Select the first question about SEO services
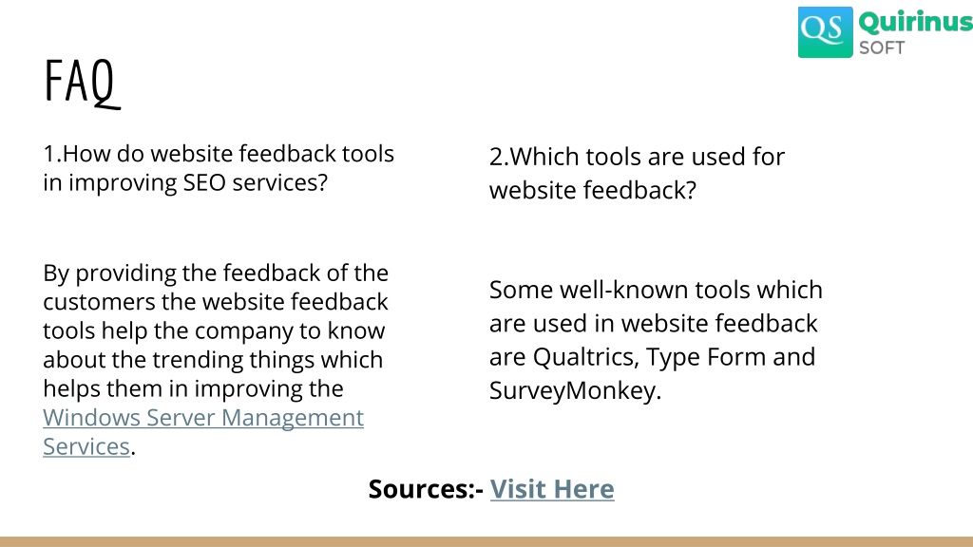The height and width of the screenshot is (547, 973). 219,168
